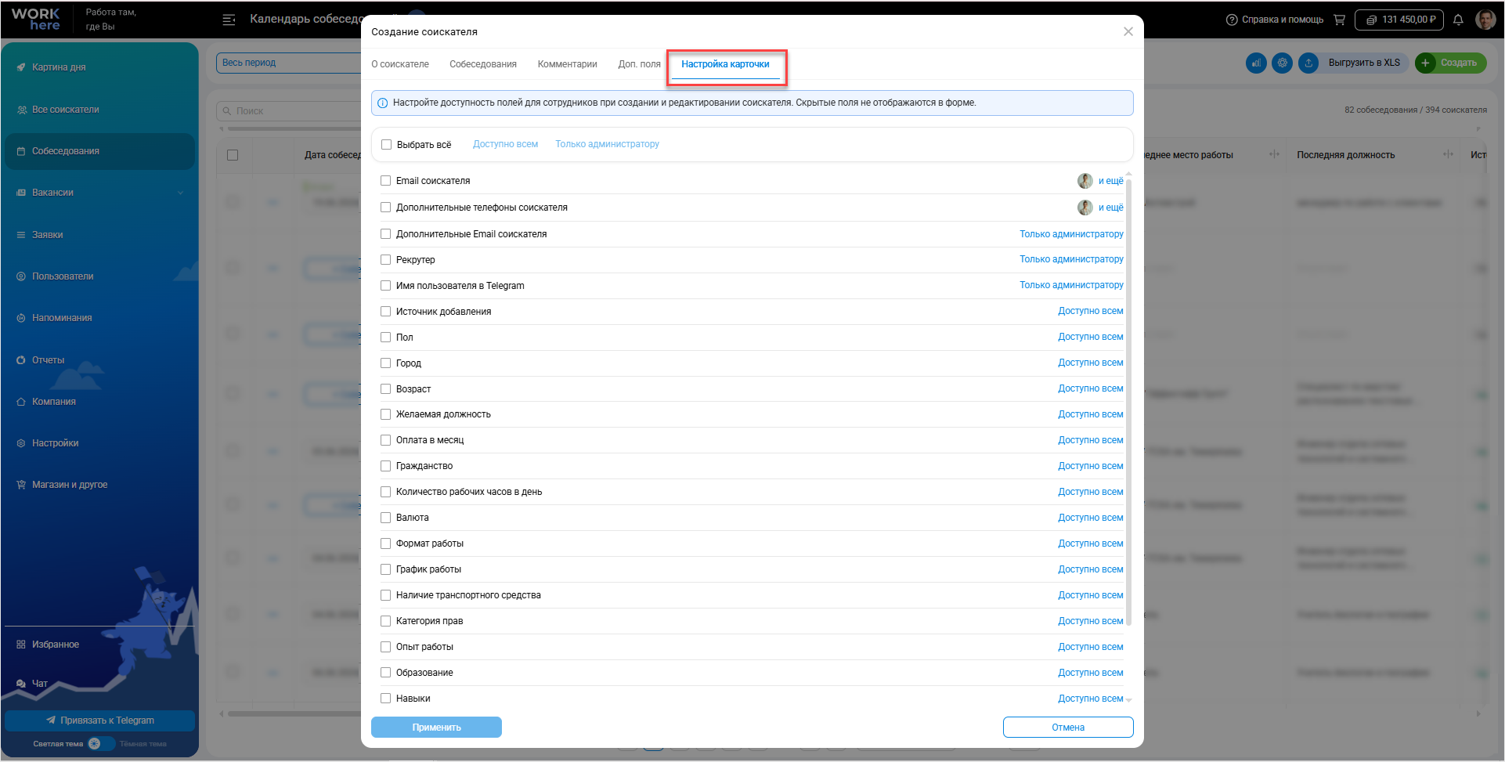
Task: Check the Email соискателя field checkbox
Action: tap(385, 181)
